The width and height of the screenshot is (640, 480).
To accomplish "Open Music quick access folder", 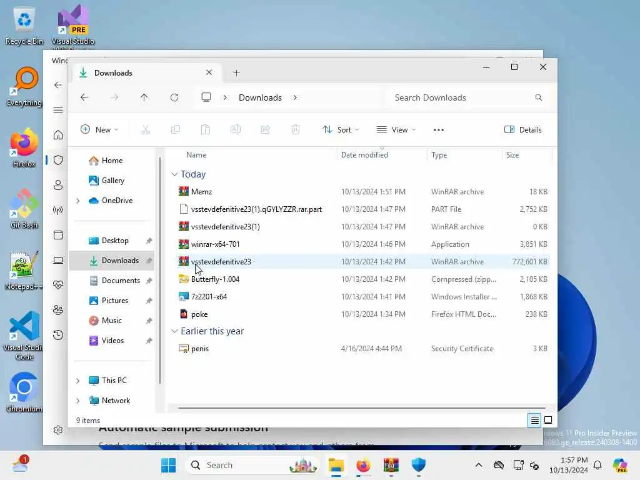I will click(111, 321).
